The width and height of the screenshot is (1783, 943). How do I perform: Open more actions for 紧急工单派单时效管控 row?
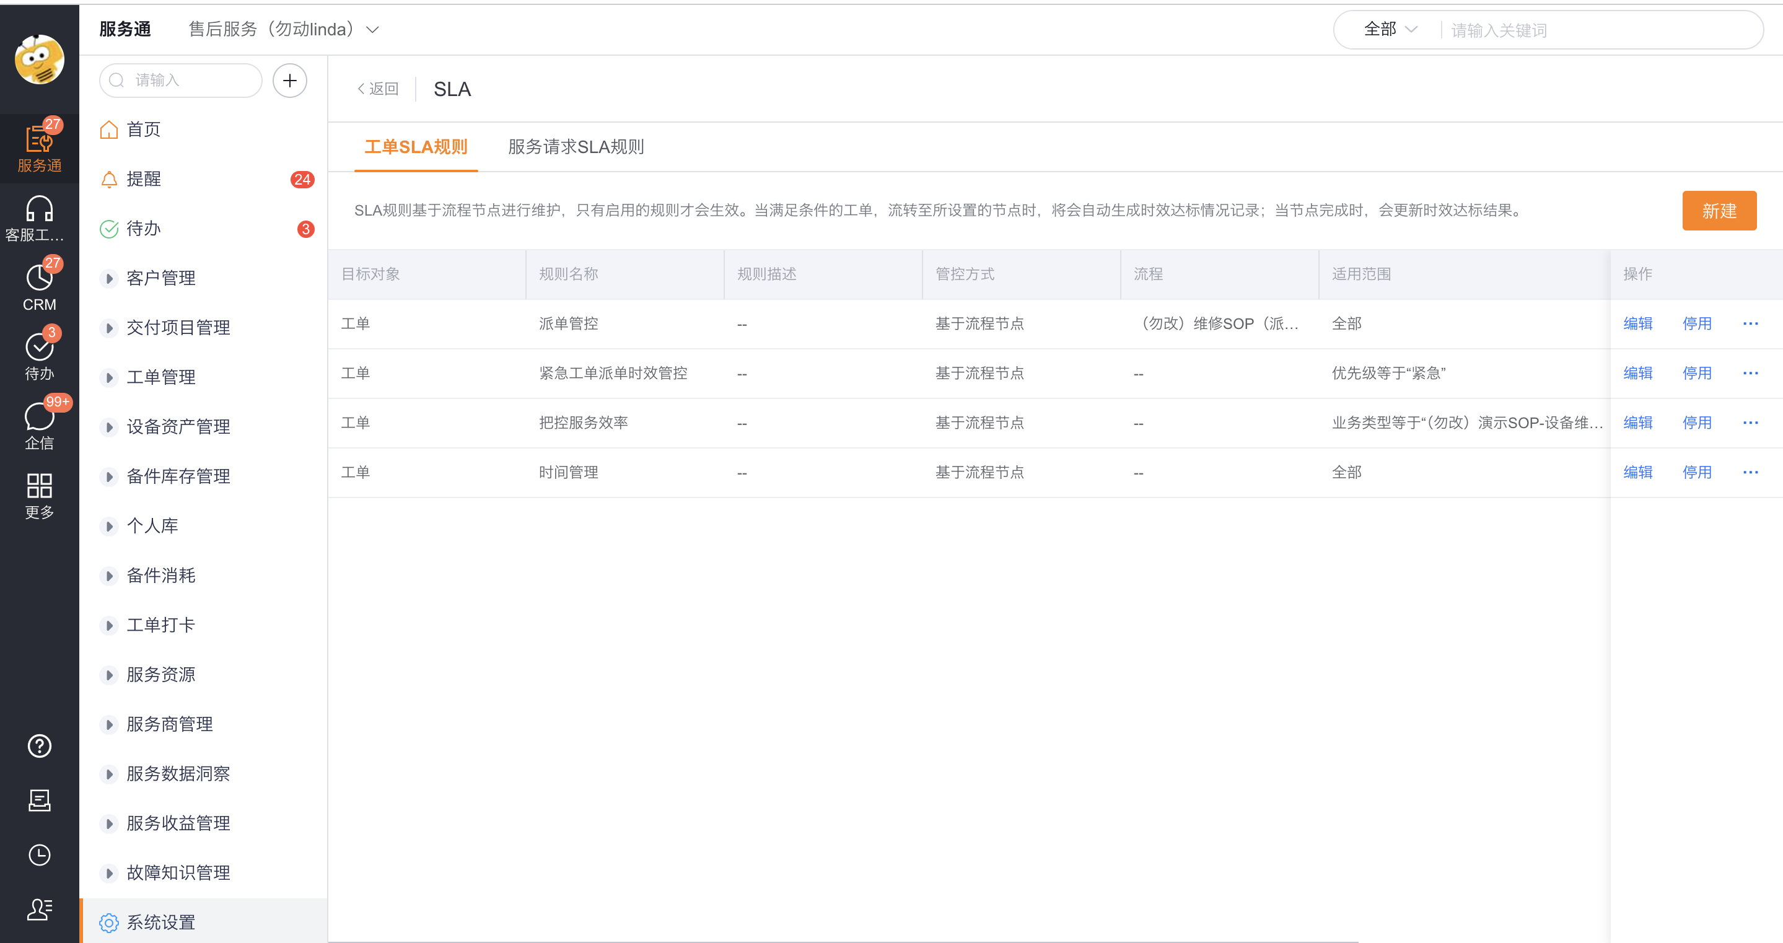coord(1750,373)
